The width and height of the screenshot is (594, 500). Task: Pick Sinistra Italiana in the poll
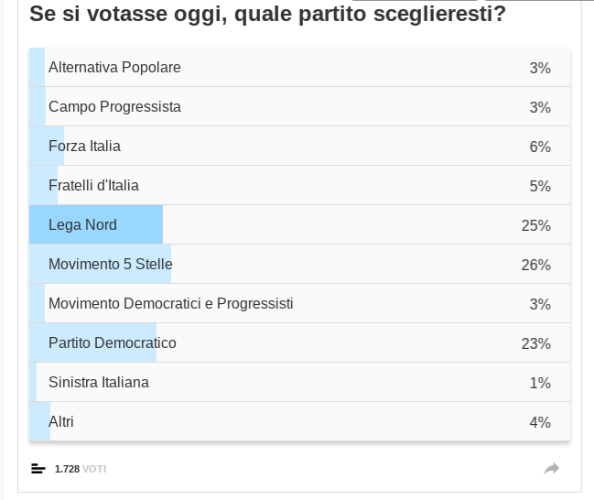pyautogui.click(x=98, y=383)
